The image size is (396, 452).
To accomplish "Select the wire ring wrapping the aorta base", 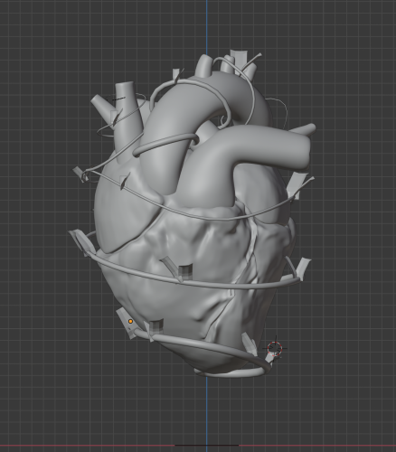I will [x=165, y=145].
